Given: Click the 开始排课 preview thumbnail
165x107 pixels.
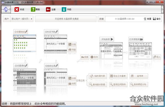Looking at the screenshot, I should [111, 51].
